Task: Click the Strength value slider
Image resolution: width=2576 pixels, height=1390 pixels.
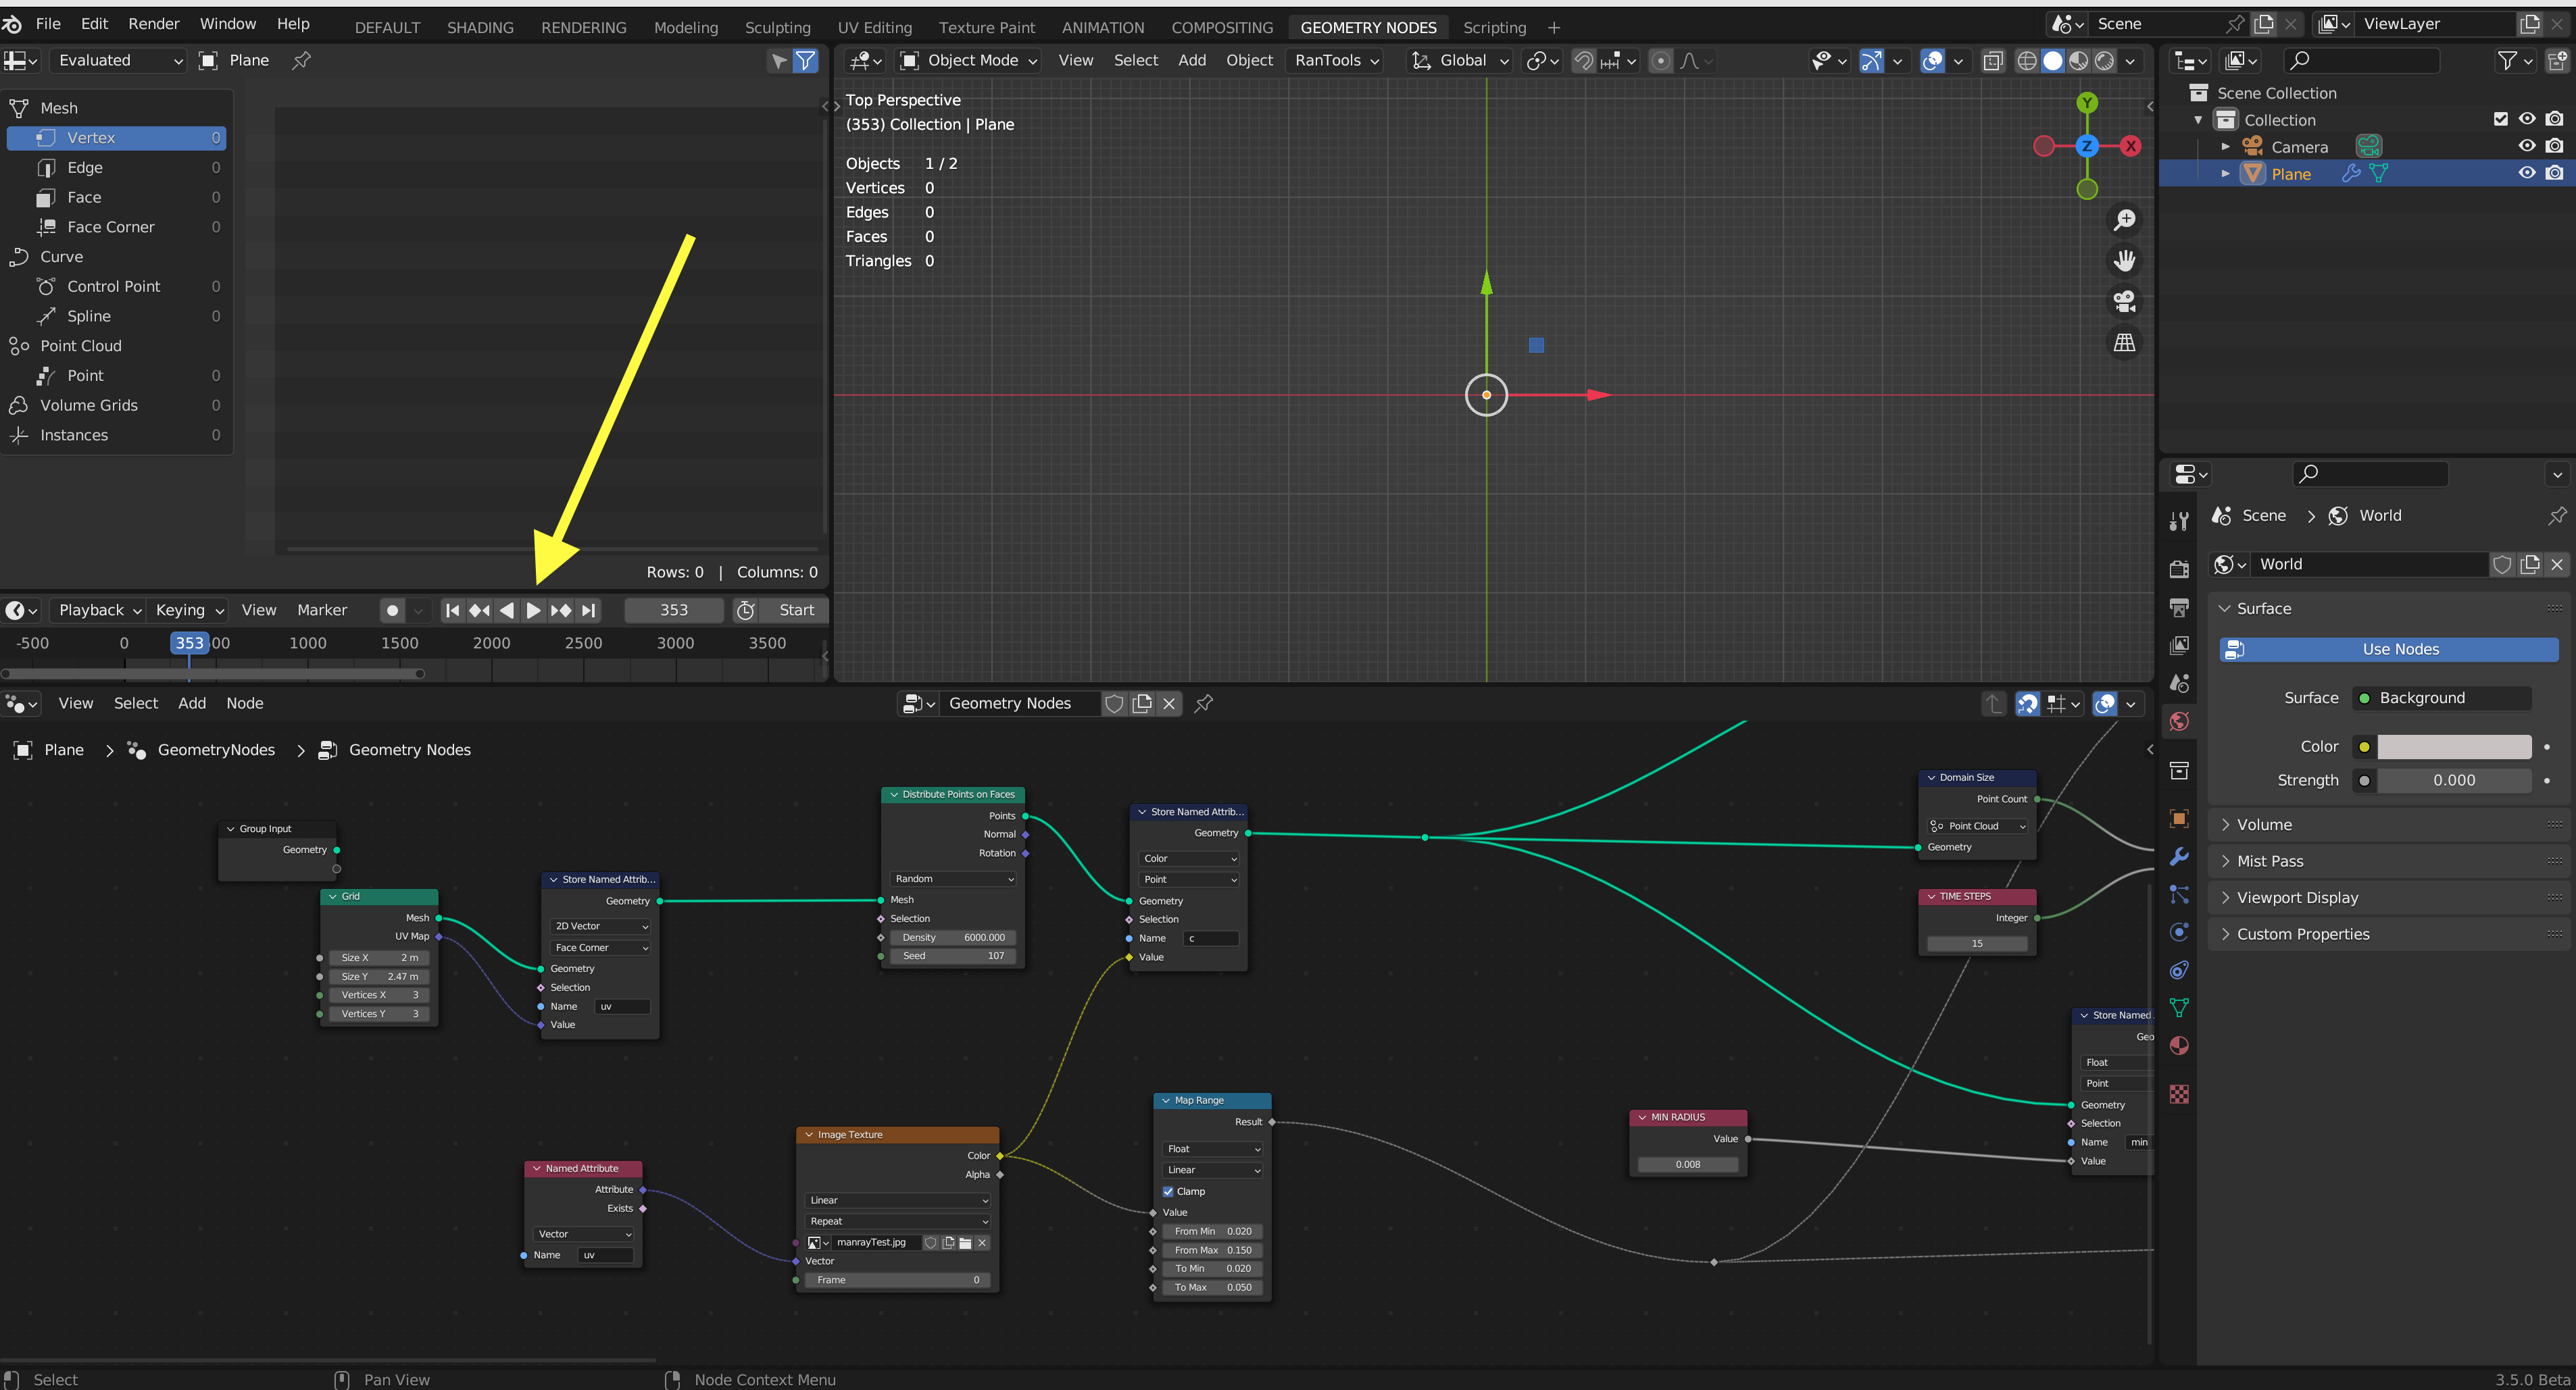Action: [x=2453, y=780]
